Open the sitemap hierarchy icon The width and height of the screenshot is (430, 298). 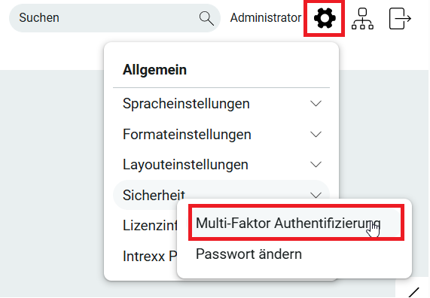click(362, 18)
